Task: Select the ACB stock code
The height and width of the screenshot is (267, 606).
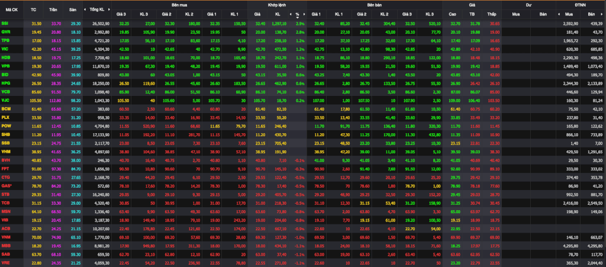Action: pyautogui.click(x=5, y=228)
